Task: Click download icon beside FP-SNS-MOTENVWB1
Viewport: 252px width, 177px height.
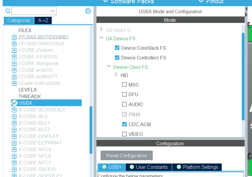Action: [x=14, y=37]
